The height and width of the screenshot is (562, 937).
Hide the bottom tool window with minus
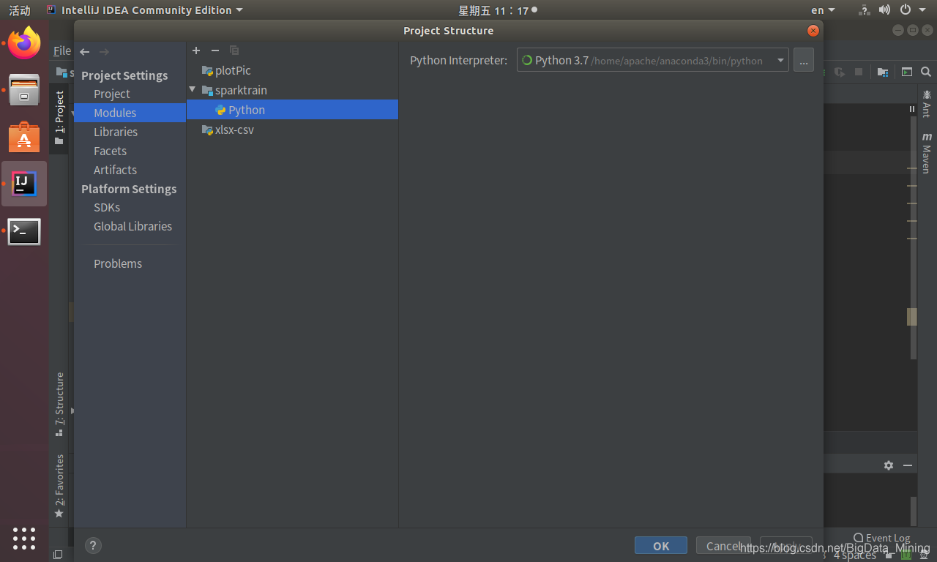[x=908, y=465]
